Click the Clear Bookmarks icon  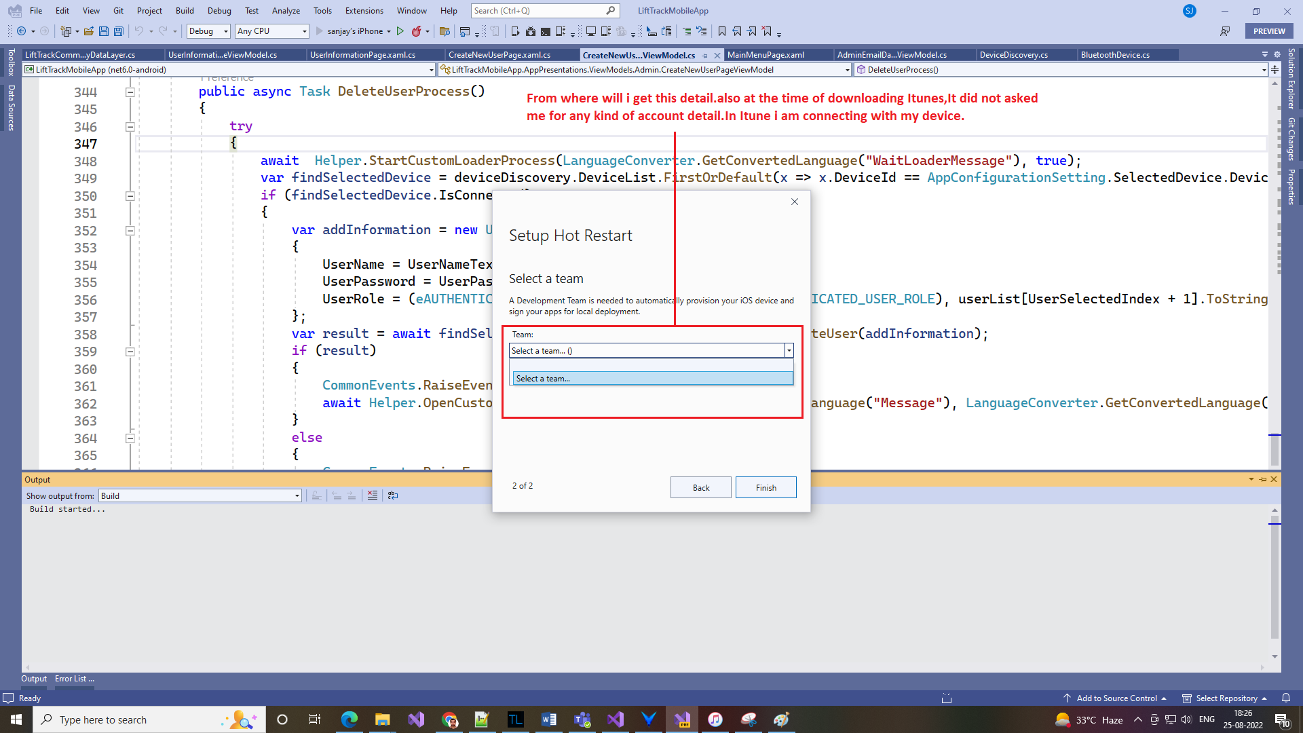tap(767, 31)
